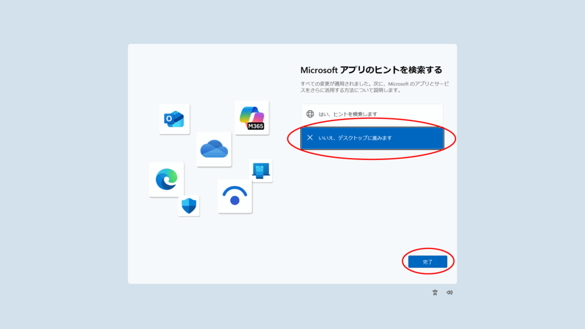Click the 完了 button

click(x=427, y=262)
